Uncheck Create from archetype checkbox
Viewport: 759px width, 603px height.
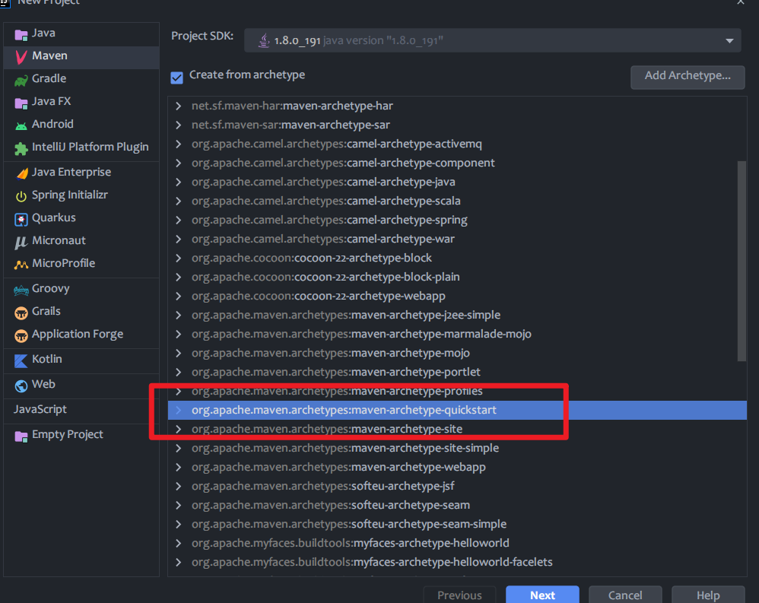176,77
